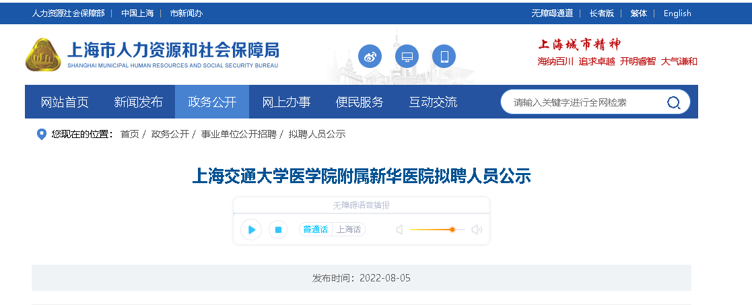
Task: Open 网站首页 in the navigation bar
Action: click(x=65, y=102)
